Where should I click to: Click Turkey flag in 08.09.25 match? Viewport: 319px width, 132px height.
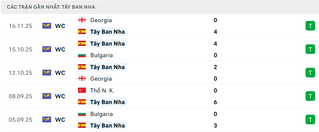(x=82, y=91)
